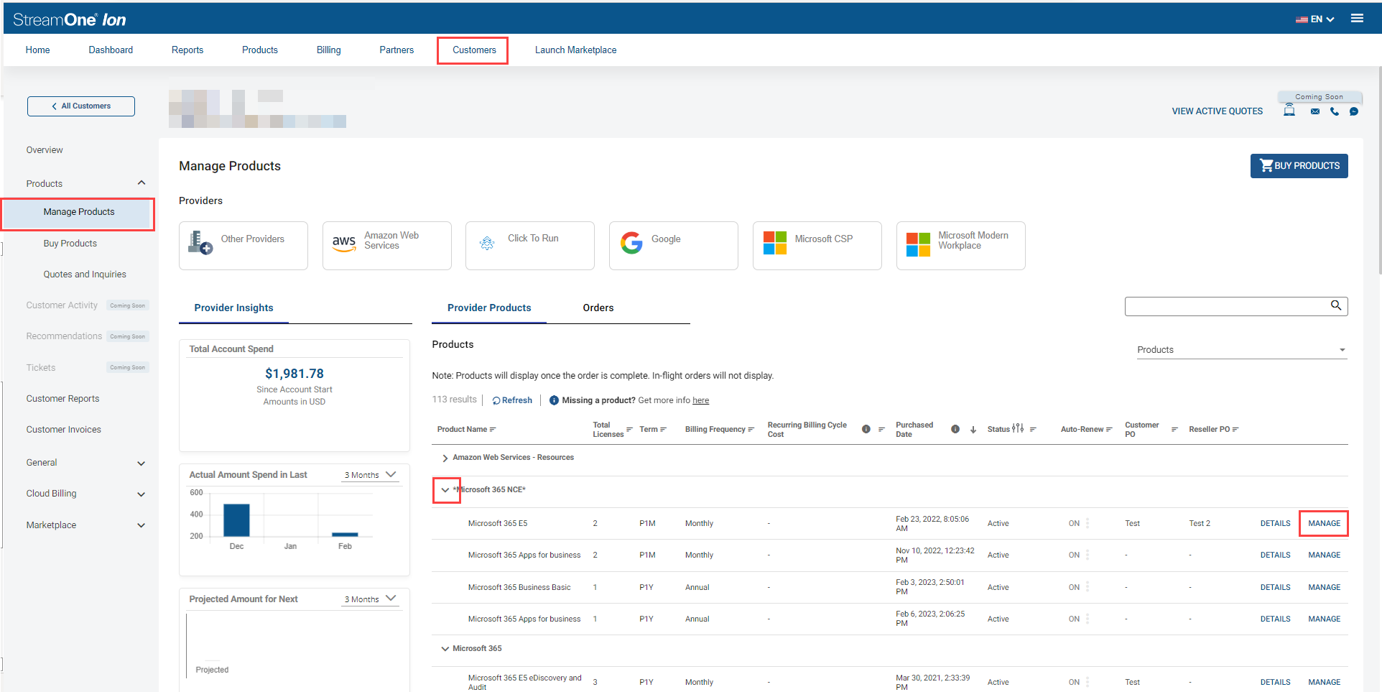Viewport: 1382px width, 692px height.
Task: Click the Product Name column filter icon
Action: tap(493, 430)
